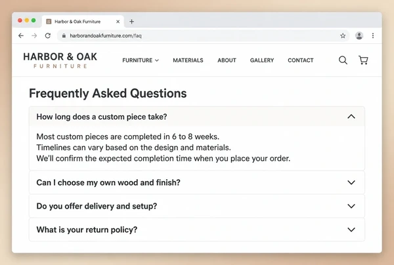Viewport: 394px width, 265px height.
Task: Click the 'What is your return policy?' question
Action: coord(87,230)
